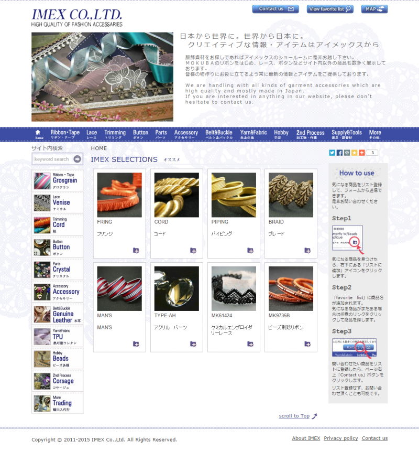
Task: Open the Parts navigation item
Action: pyautogui.click(x=161, y=134)
